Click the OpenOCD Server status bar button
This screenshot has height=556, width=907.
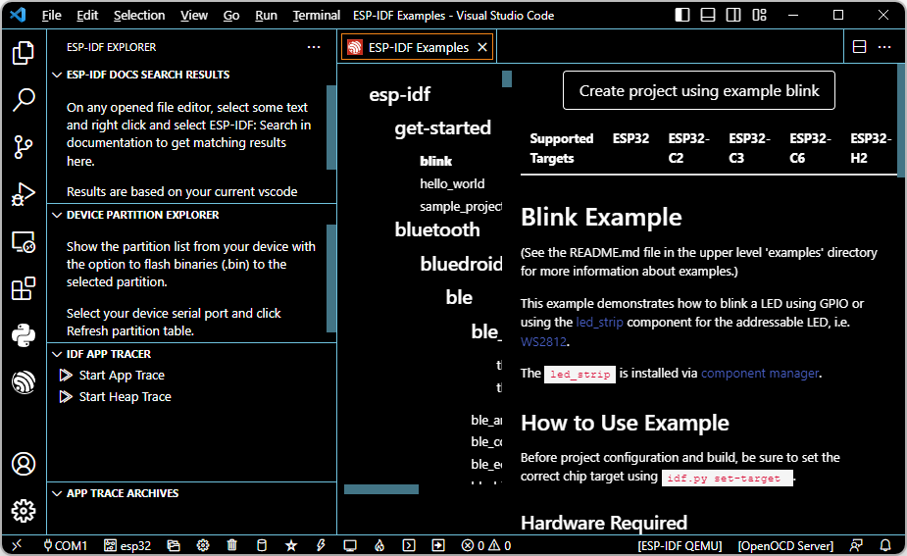point(785,545)
